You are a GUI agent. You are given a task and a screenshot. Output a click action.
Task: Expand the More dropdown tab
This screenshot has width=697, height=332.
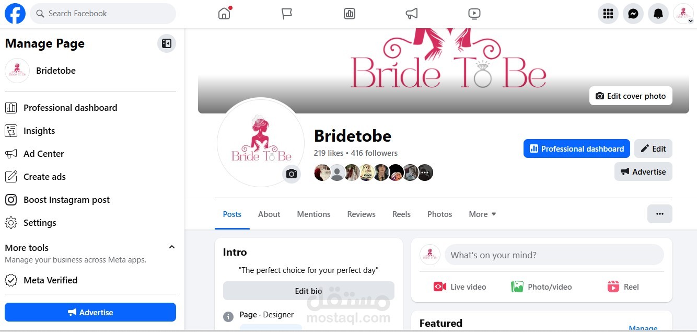coord(482,214)
